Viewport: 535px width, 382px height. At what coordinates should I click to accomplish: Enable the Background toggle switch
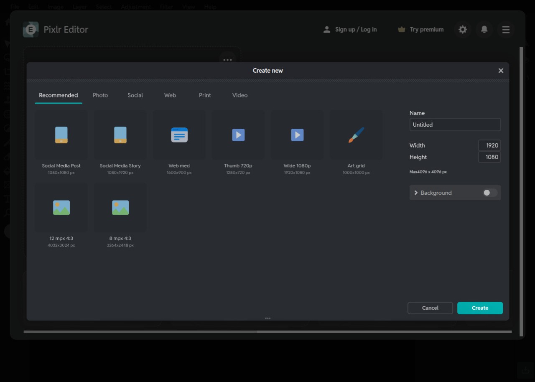(490, 193)
